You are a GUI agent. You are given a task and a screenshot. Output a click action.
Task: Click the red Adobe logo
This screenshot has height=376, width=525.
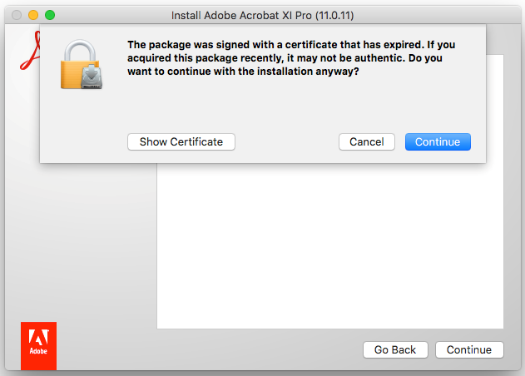pyautogui.click(x=38, y=342)
